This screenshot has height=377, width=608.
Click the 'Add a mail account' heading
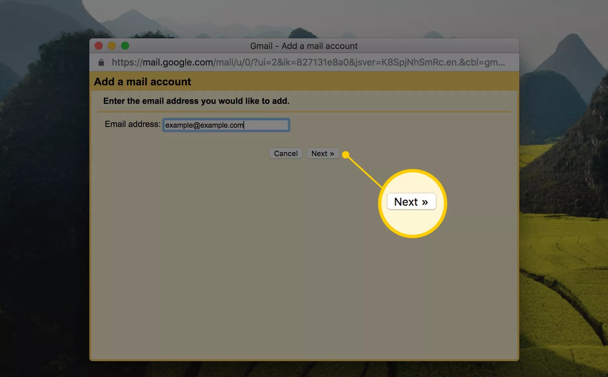coord(143,81)
